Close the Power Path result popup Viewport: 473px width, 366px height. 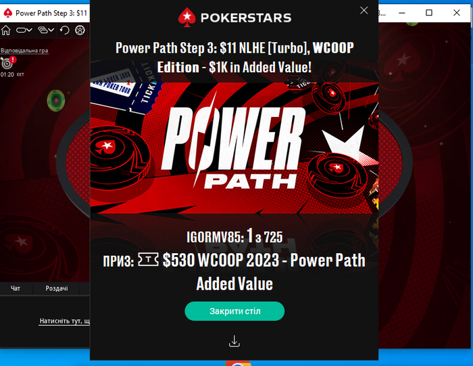pyautogui.click(x=364, y=11)
